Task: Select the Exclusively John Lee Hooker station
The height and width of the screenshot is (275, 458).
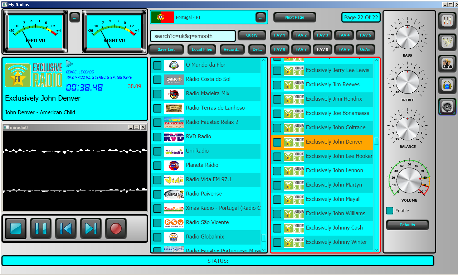Action: coord(322,156)
